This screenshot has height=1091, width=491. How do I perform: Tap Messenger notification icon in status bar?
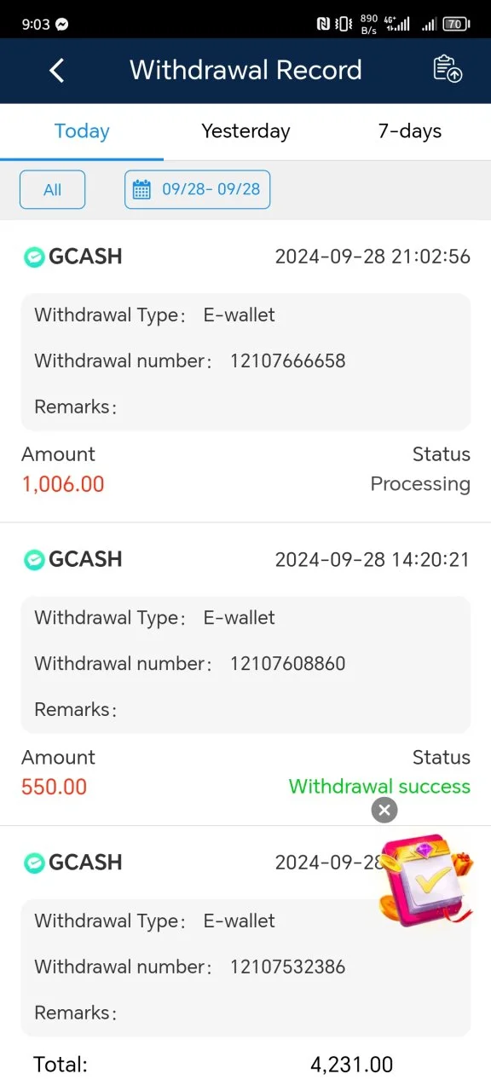point(62,25)
